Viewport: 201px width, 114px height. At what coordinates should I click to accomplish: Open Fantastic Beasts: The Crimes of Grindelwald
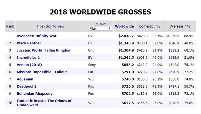pos(44,103)
